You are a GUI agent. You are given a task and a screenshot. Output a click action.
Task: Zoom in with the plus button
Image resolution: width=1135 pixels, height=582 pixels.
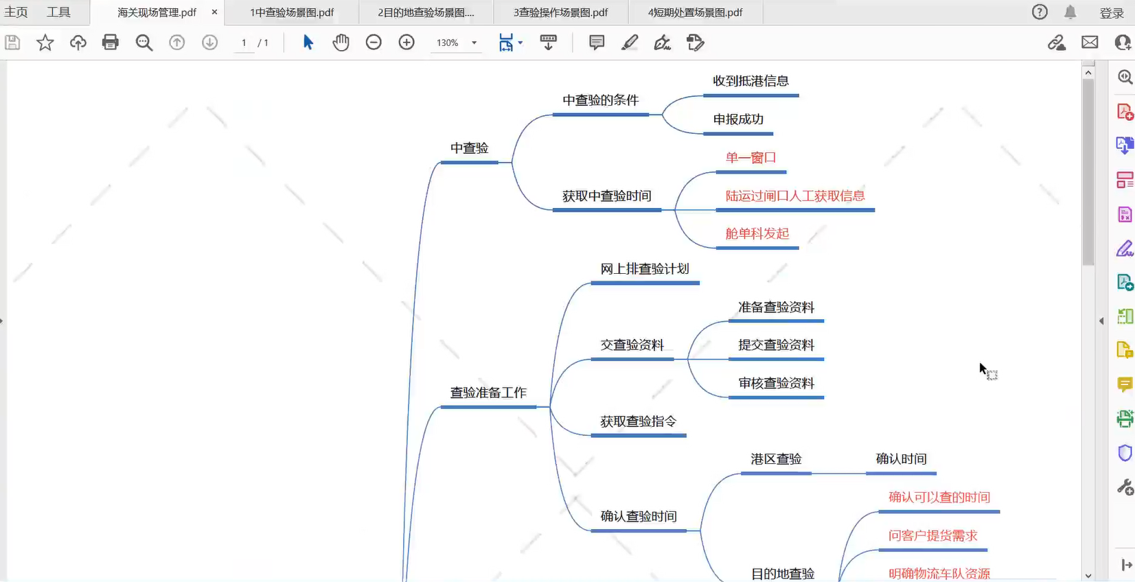point(406,43)
